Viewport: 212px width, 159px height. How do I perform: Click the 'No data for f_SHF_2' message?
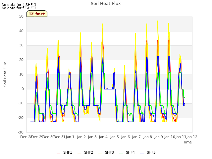click(x=19, y=8)
